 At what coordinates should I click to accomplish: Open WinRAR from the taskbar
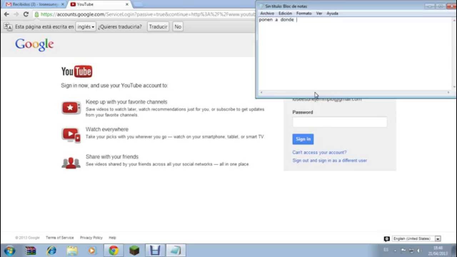(x=31, y=251)
